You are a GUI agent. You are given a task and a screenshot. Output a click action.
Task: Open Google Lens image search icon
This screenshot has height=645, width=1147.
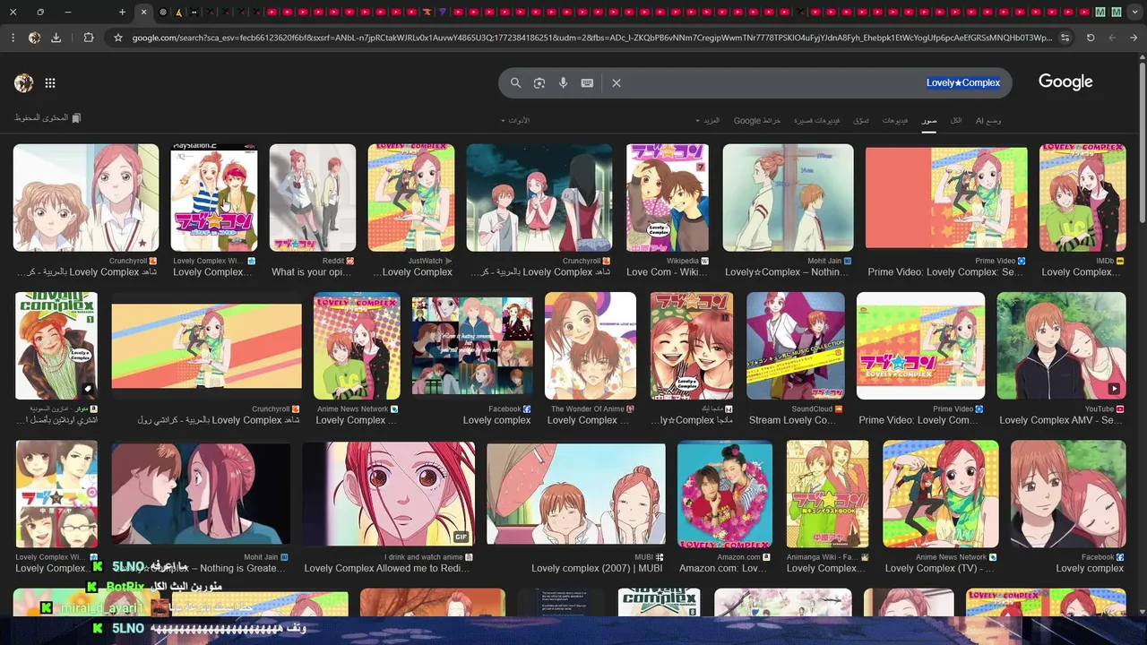[x=539, y=82]
